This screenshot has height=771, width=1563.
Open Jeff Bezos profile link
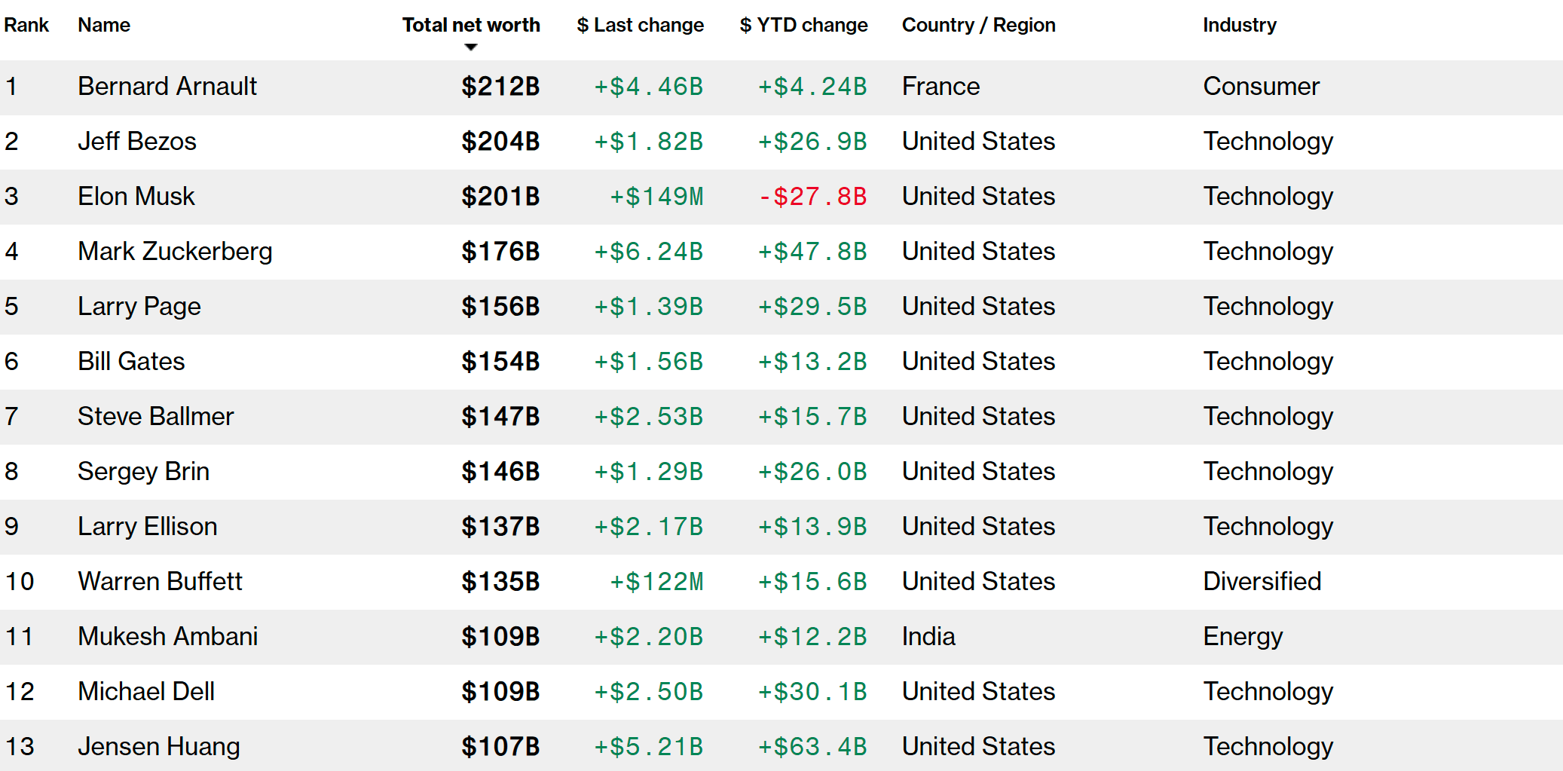pos(137,142)
